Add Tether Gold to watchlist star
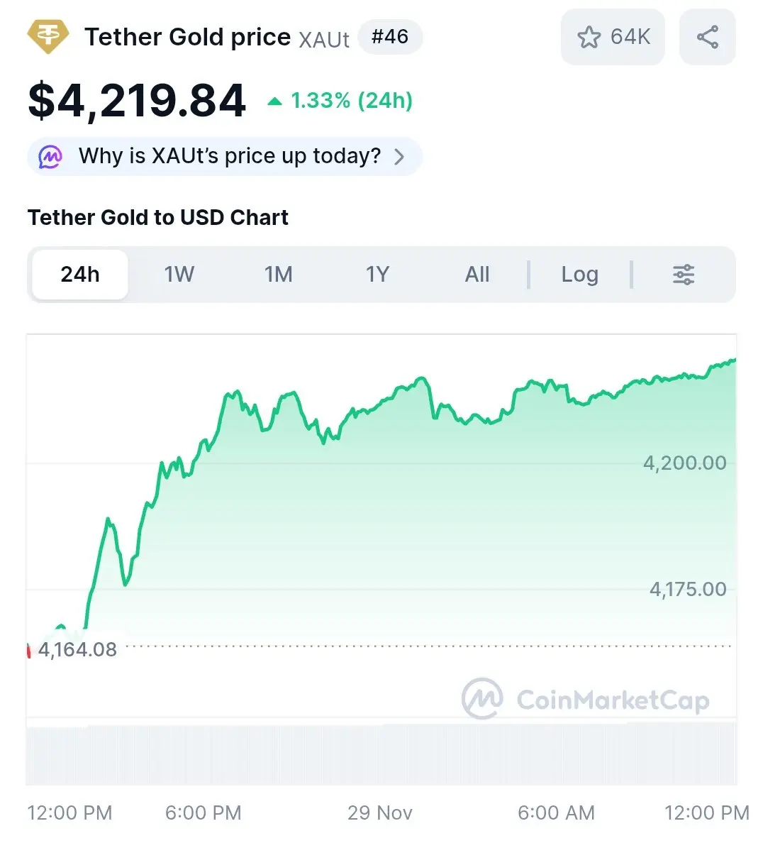Viewport: 763px width, 848px height. click(589, 37)
